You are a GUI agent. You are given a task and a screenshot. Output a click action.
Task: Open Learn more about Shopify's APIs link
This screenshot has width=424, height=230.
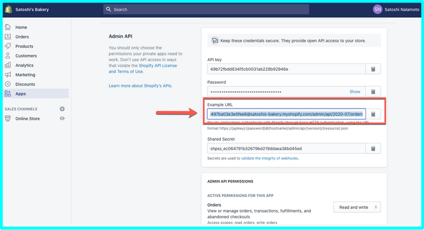(x=140, y=86)
